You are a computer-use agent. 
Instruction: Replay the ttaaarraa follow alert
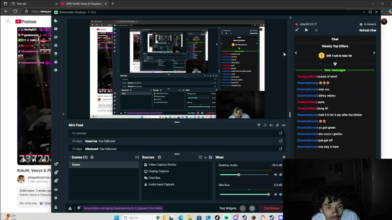[x=281, y=141]
